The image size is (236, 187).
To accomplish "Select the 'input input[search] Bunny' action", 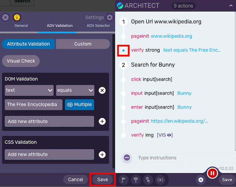I will 161,93.
